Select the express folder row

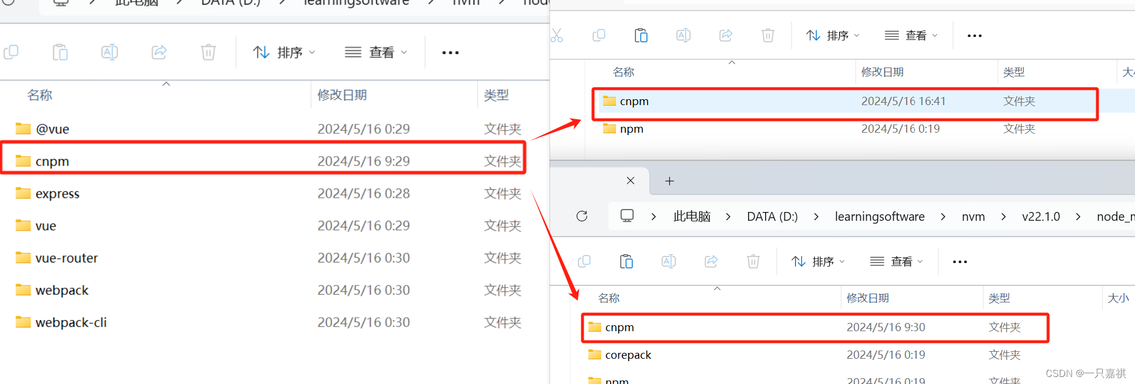click(270, 194)
